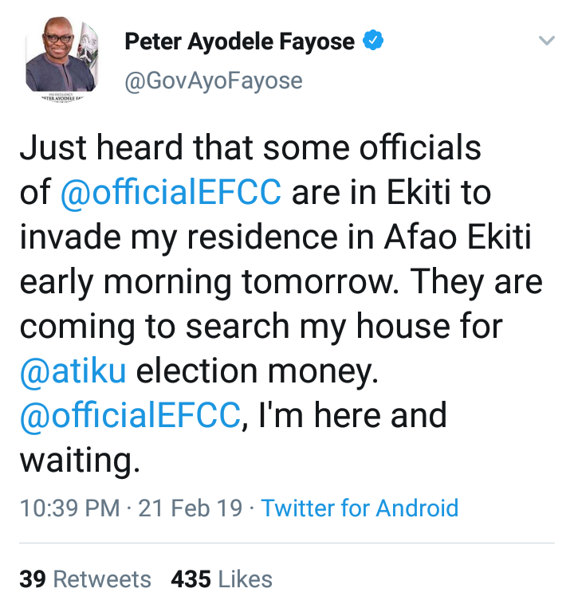This screenshot has height=608, width=574.
Task: Open the first @officialEFCC mention
Action: [171, 192]
